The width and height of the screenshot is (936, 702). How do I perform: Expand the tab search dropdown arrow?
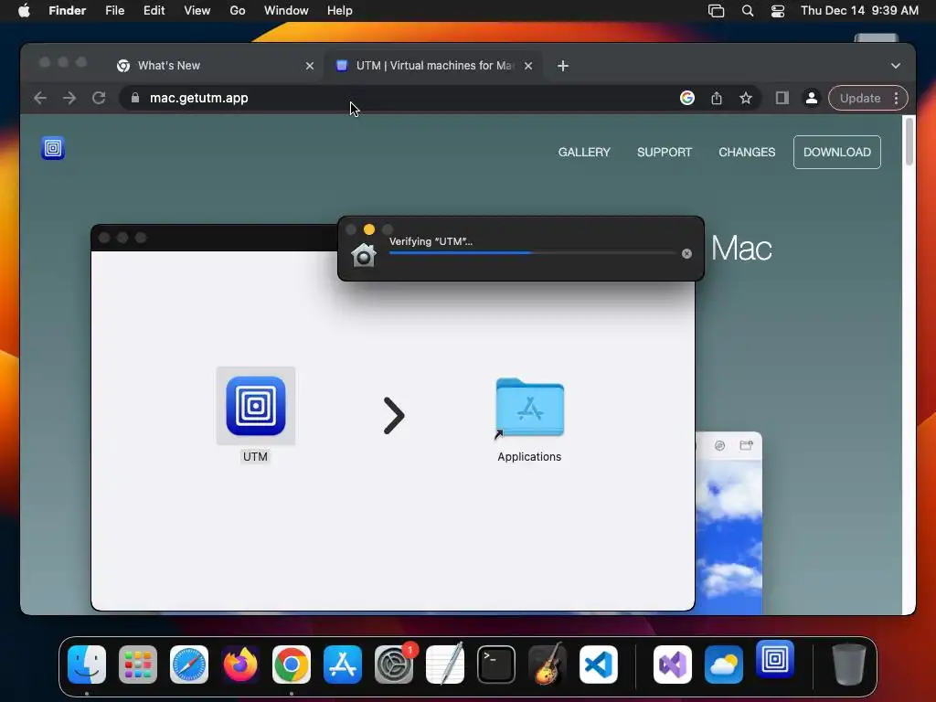(896, 66)
